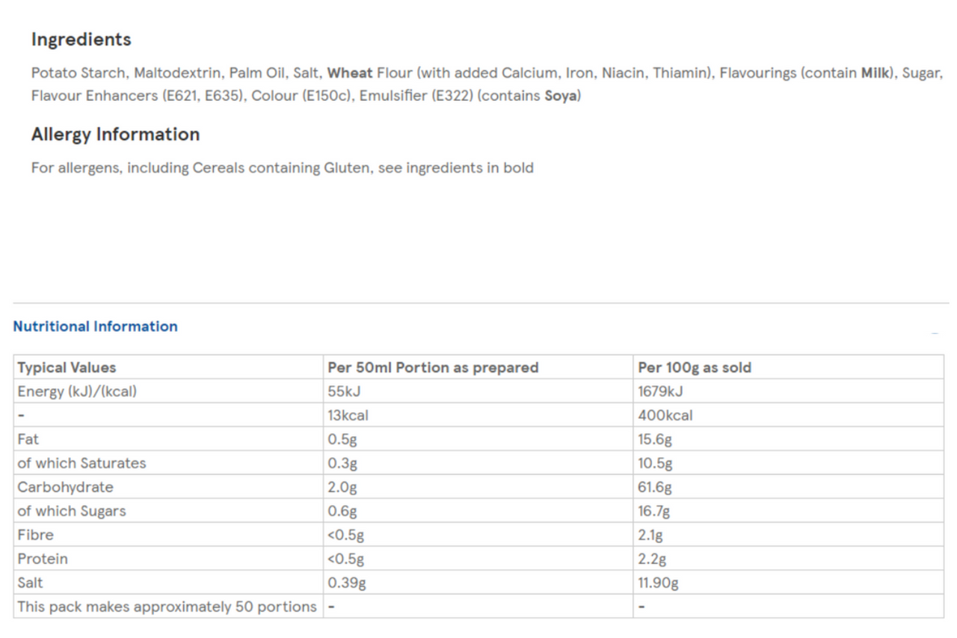The width and height of the screenshot is (957, 638).
Task: Collapse the Nutritional Information section minus icon
Action: pyautogui.click(x=935, y=332)
